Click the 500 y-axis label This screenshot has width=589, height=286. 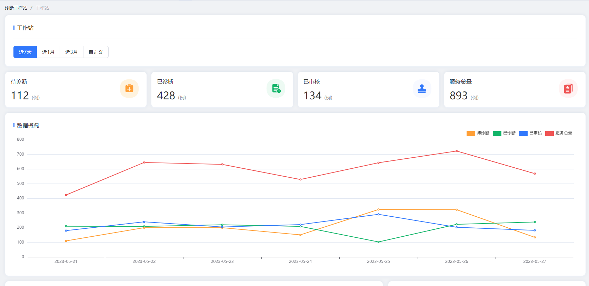point(21,184)
